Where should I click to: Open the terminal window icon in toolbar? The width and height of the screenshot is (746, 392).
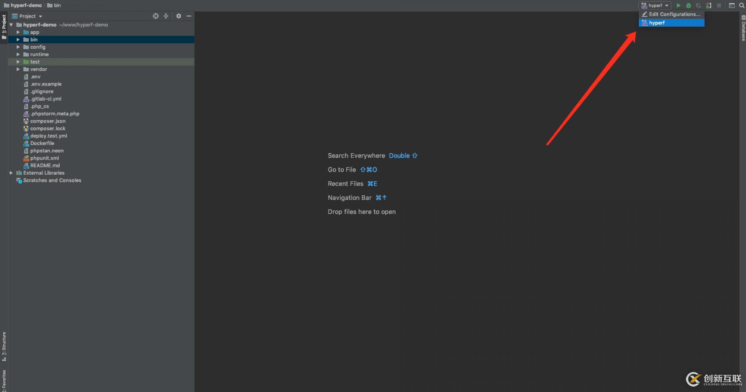732,6
